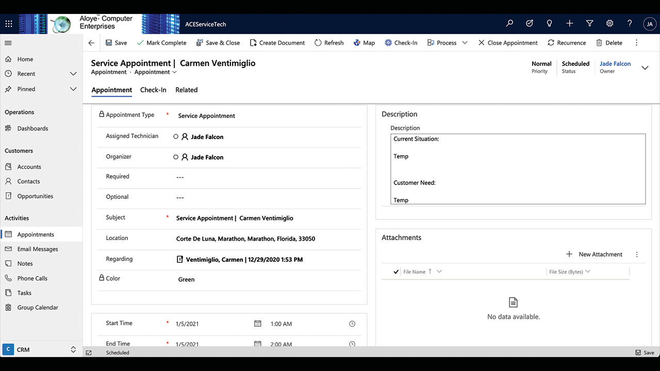
Task: Click the Check-In toolbar command
Action: [401, 43]
